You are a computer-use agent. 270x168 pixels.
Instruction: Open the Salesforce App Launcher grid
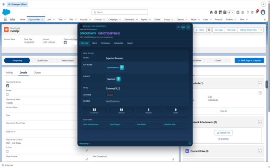[5, 19]
